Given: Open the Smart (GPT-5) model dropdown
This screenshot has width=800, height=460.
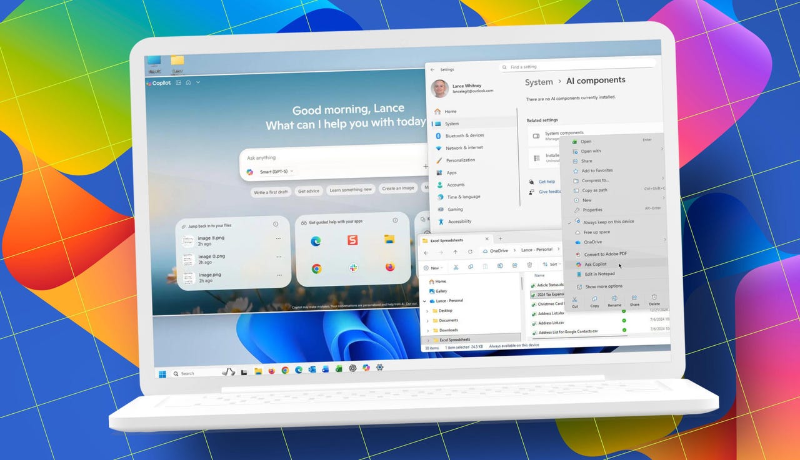Looking at the screenshot, I should coord(275,171).
